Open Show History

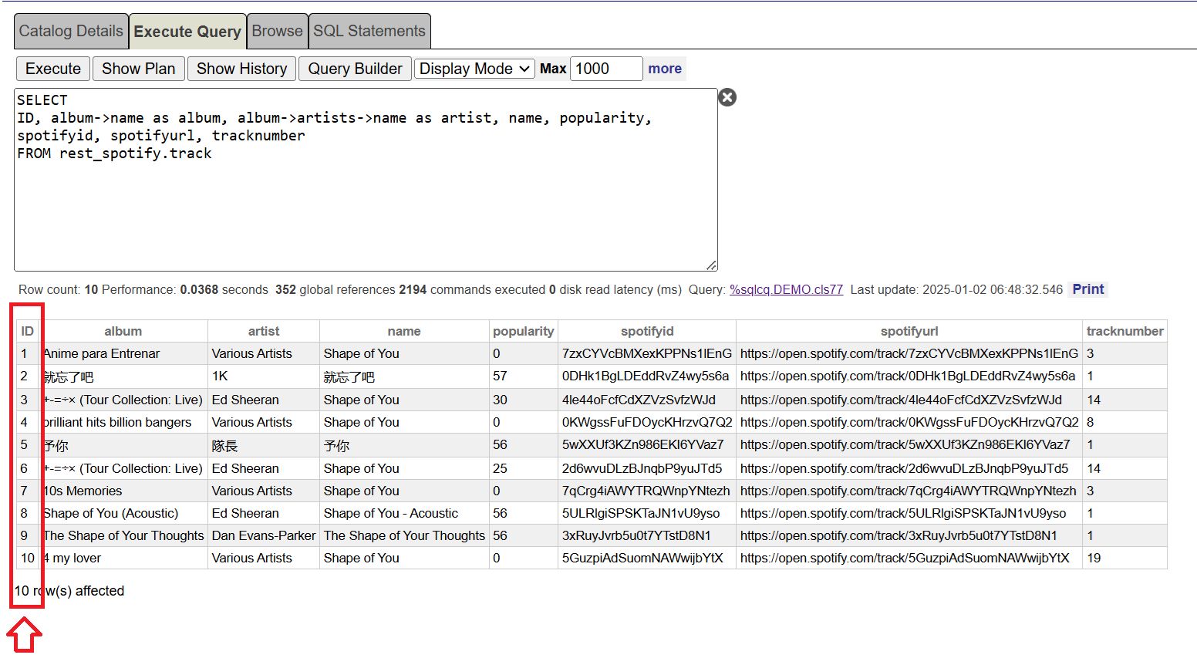point(241,69)
